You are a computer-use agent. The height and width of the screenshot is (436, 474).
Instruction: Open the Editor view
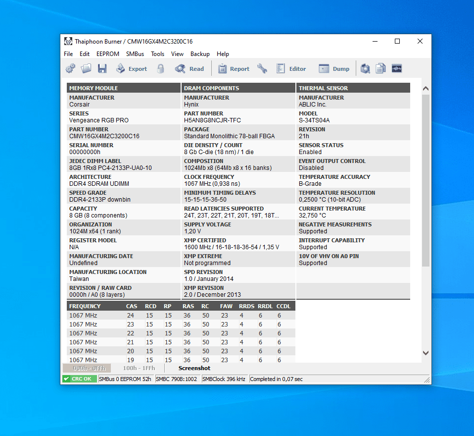click(291, 69)
